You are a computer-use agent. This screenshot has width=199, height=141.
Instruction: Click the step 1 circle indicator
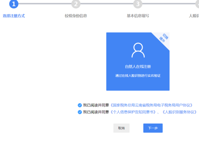[x=14, y=4]
